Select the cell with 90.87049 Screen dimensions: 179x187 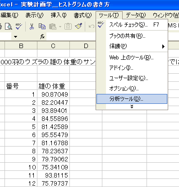coord(53,94)
